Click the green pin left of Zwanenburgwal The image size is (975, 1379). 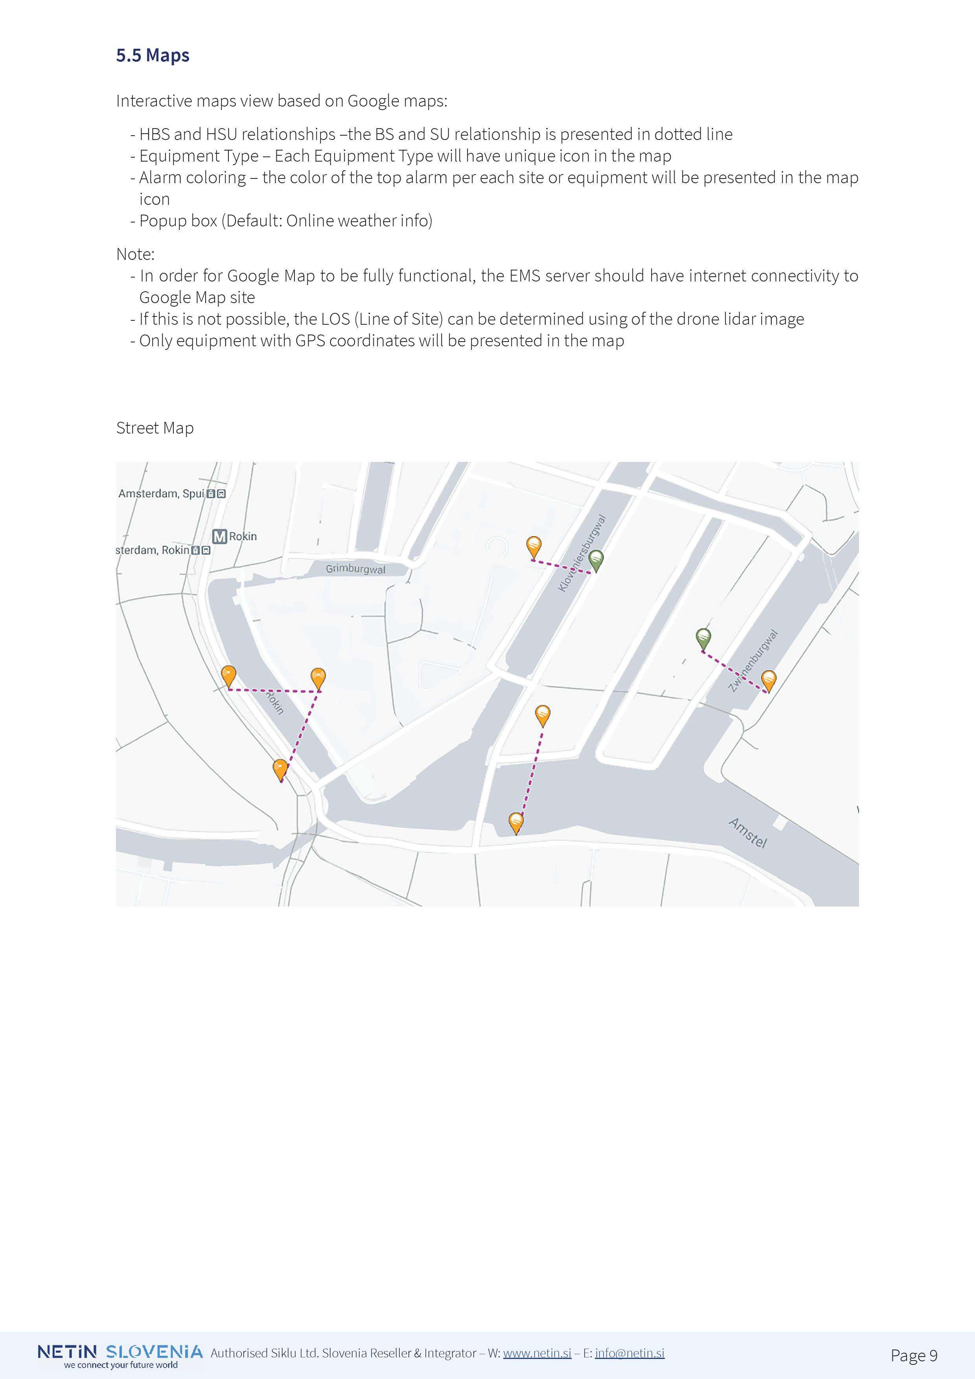click(x=703, y=638)
